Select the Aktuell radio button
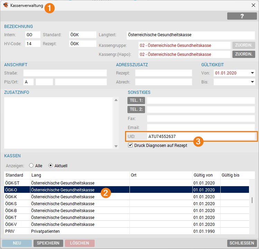Viewport: 259px width, 249px height. [51, 166]
